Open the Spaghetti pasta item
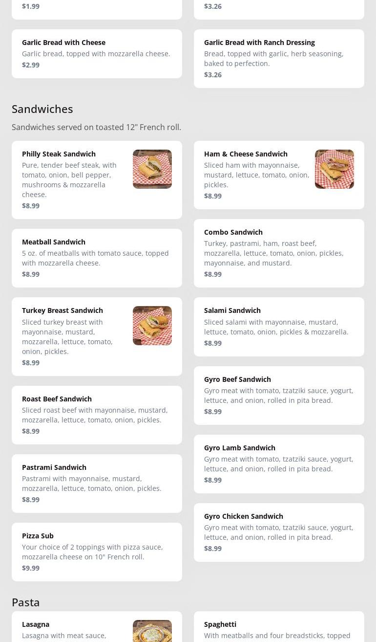The height and width of the screenshot is (642, 376). [220, 624]
